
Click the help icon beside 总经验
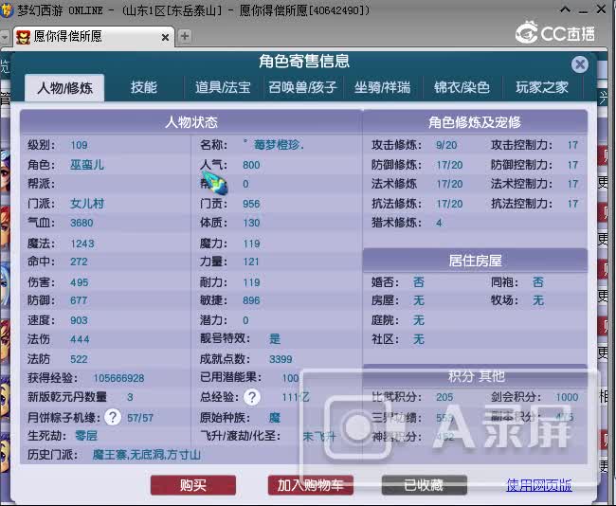tap(252, 397)
